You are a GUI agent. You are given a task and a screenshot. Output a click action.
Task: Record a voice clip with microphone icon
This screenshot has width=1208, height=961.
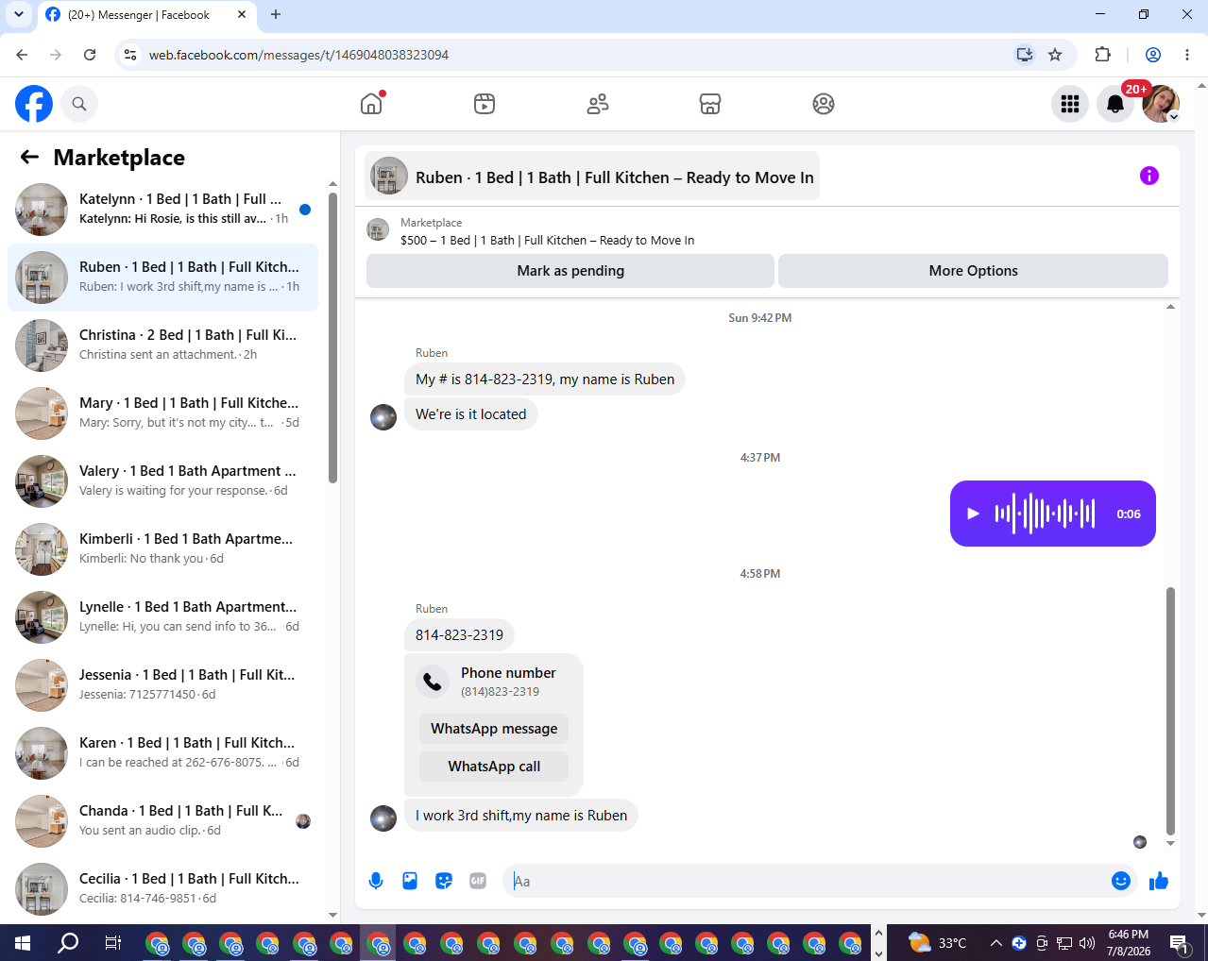coord(376,881)
